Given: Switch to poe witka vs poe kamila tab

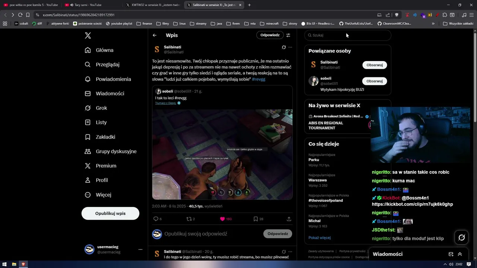Looking at the screenshot, I should pyautogui.click(x=31, y=5).
